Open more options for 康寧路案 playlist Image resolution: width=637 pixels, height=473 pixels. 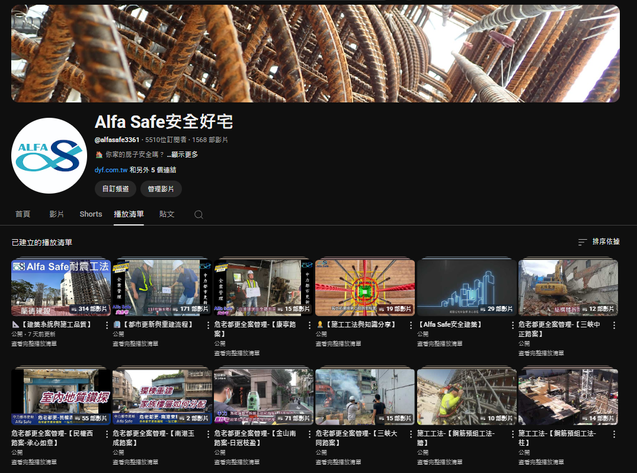pyautogui.click(x=310, y=325)
